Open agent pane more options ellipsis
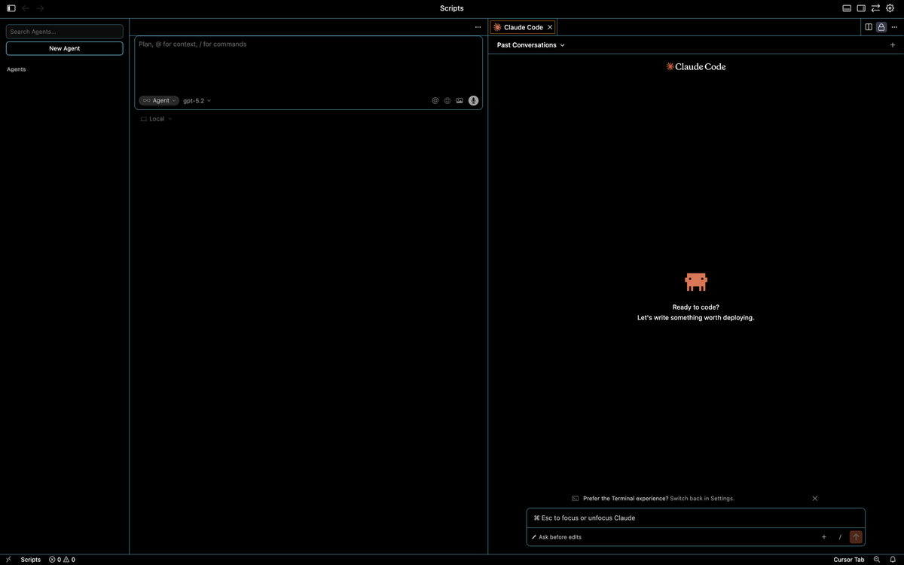 [x=478, y=27]
